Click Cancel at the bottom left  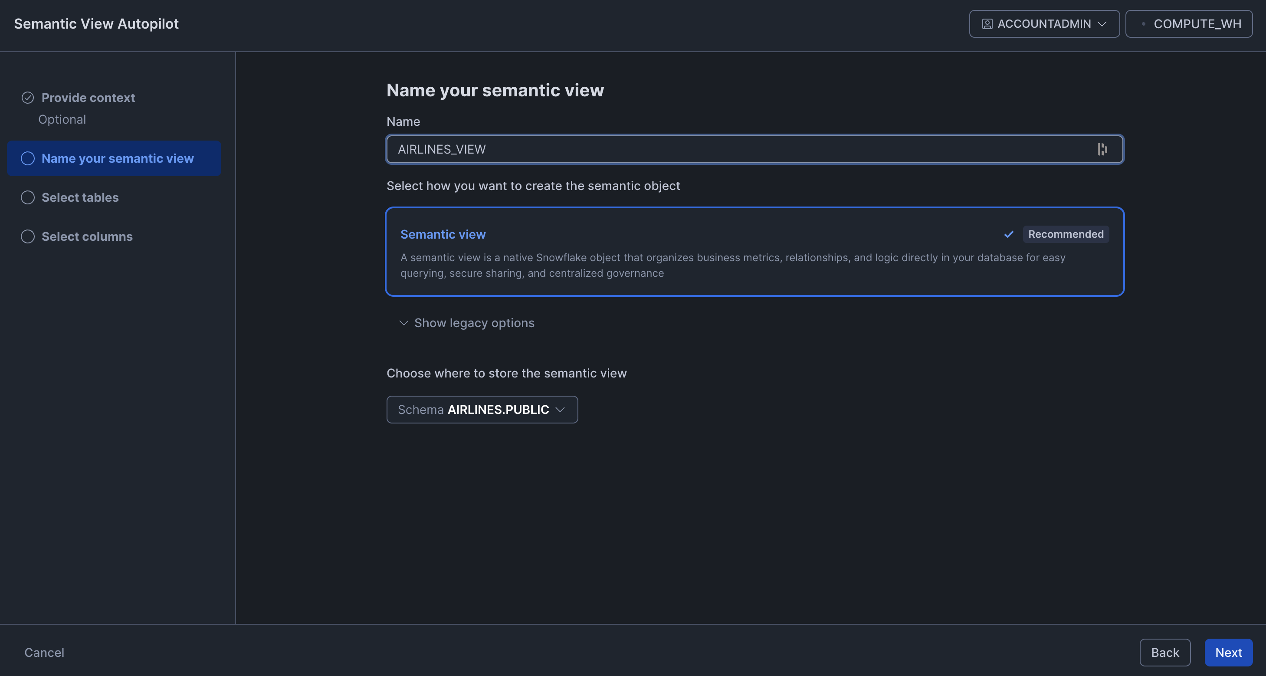pyautogui.click(x=44, y=653)
